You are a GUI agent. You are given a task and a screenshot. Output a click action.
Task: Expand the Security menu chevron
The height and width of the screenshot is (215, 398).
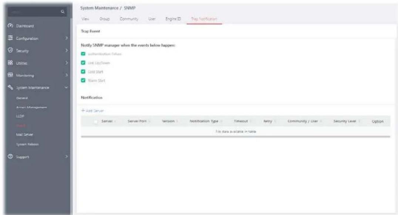pyautogui.click(x=67, y=50)
